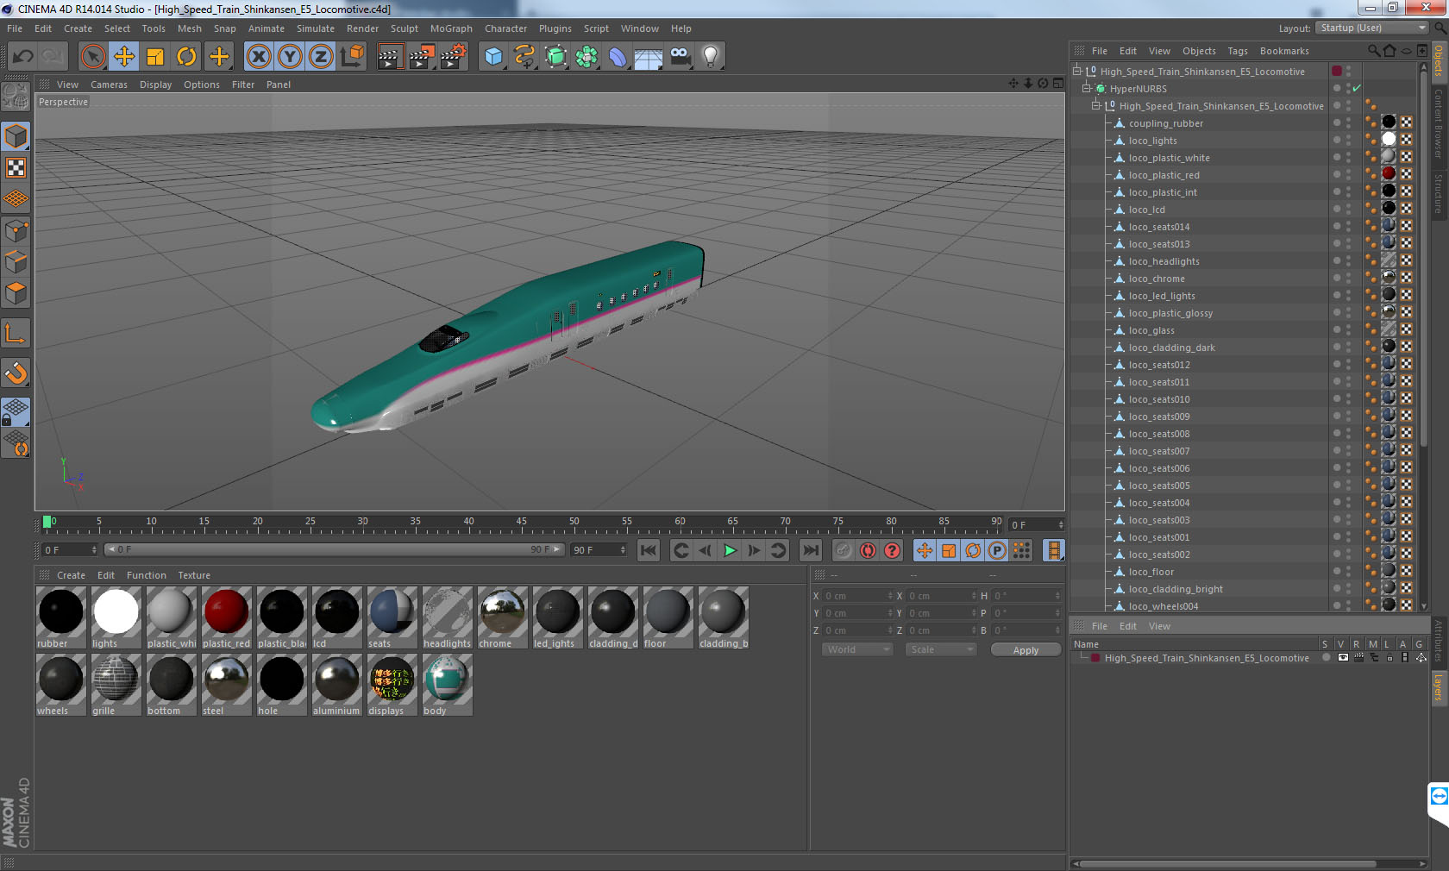Click the objects manager search icon
The image size is (1449, 871).
[x=1373, y=51]
